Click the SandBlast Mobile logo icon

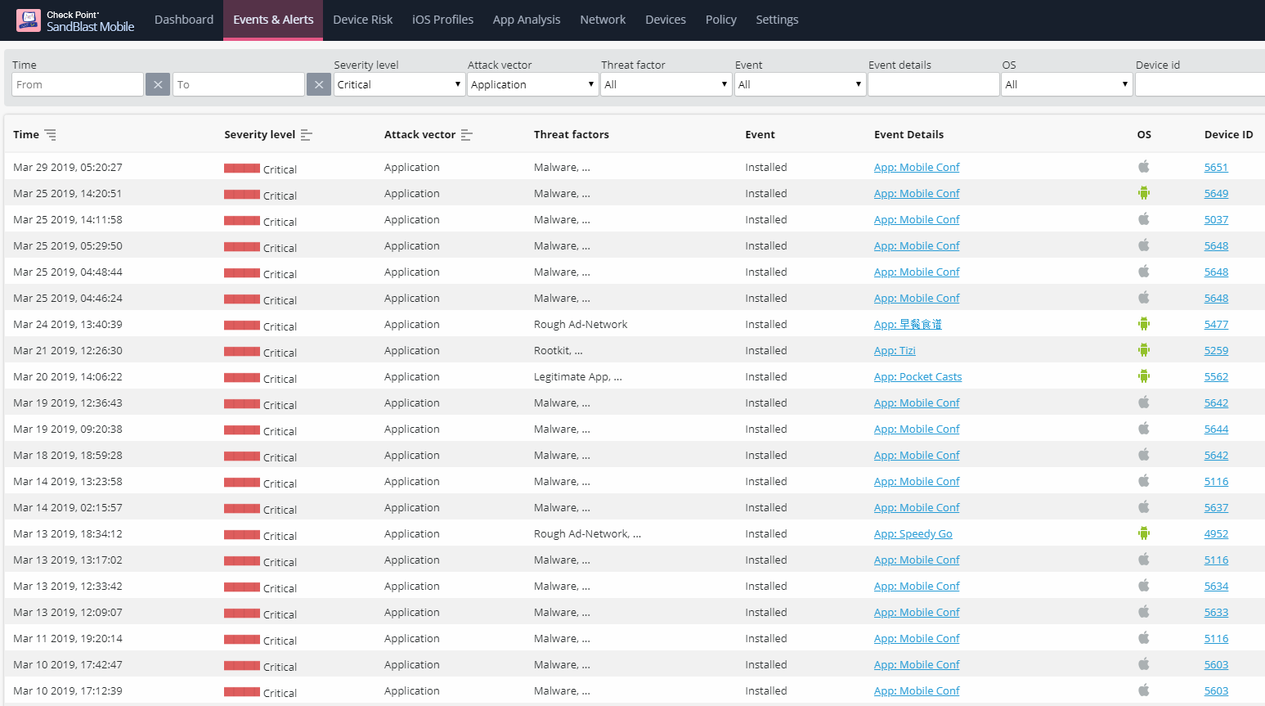[x=29, y=20]
